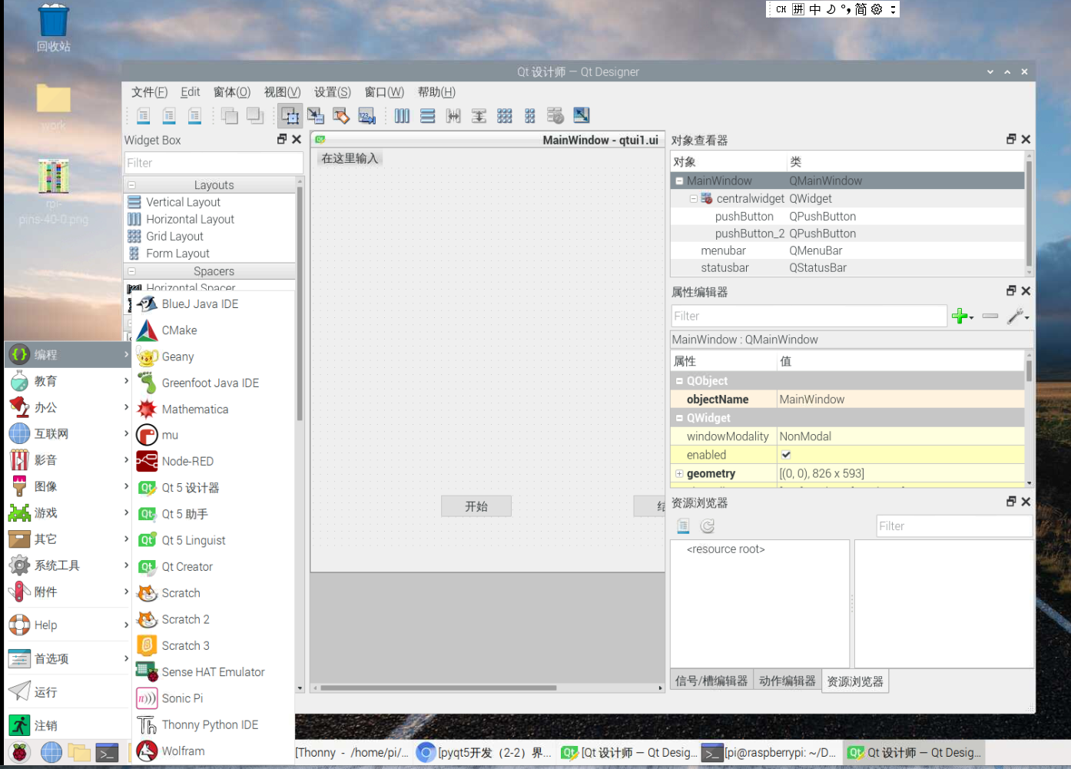Switch to the Thonny window in taskbar
The image size is (1071, 769).
tap(353, 753)
